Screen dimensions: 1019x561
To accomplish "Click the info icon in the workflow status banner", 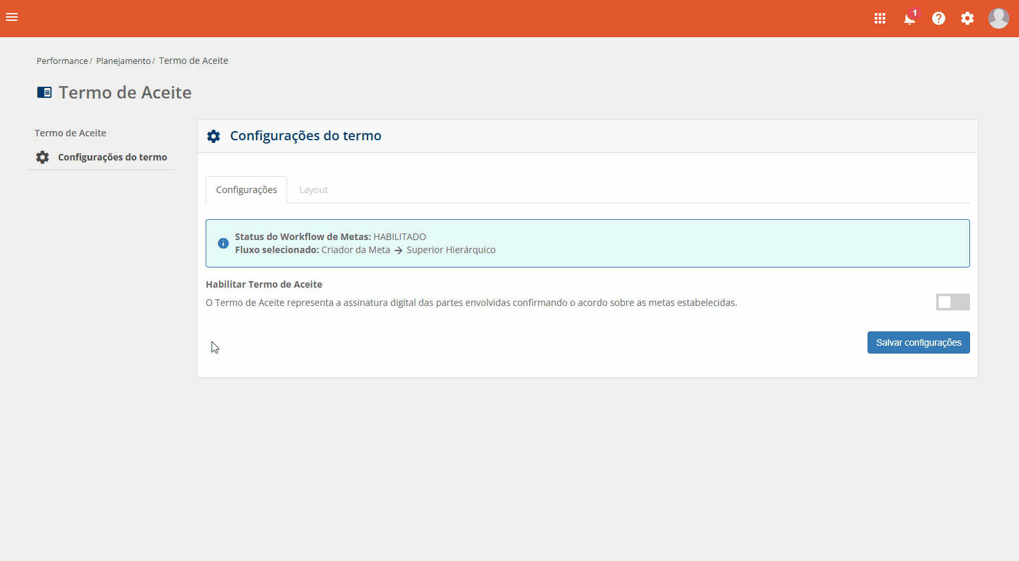I will tap(223, 243).
